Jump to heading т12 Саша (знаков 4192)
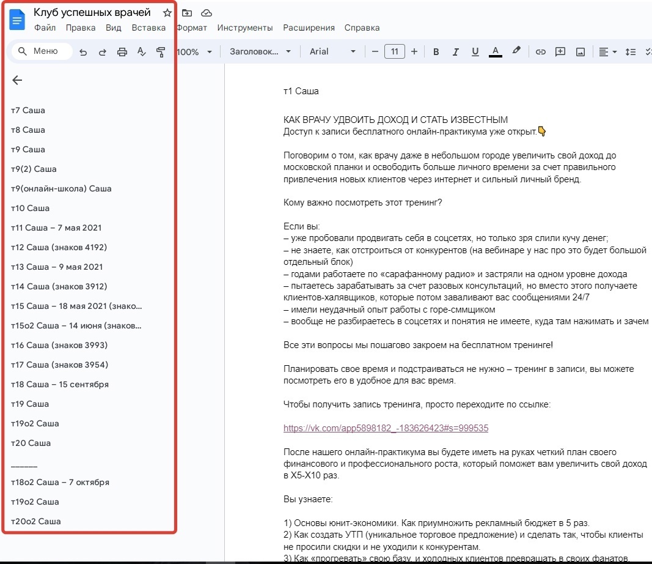Image resolution: width=652 pixels, height=564 pixels. click(59, 247)
